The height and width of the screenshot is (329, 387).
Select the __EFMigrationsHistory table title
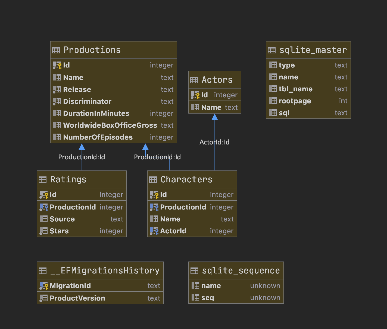click(x=105, y=270)
